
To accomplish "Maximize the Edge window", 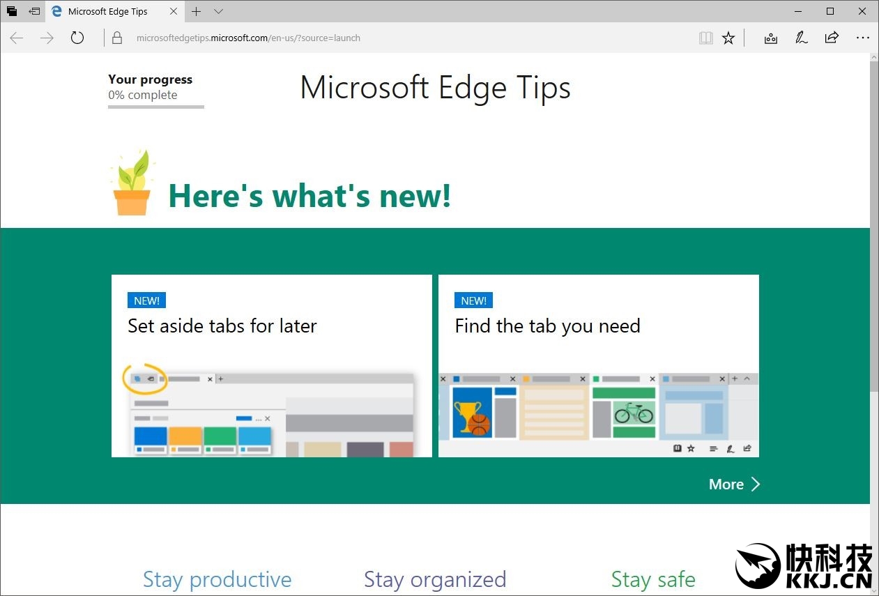I will (x=830, y=11).
